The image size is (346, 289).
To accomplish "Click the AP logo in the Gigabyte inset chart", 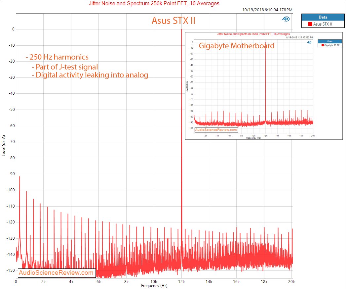I will click(x=309, y=42).
